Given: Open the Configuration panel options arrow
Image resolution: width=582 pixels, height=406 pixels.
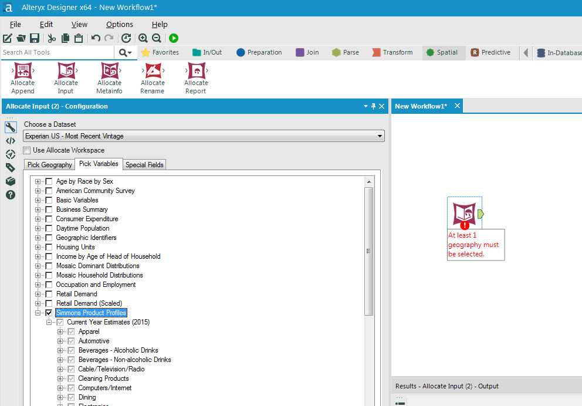Looking at the screenshot, I should point(366,106).
